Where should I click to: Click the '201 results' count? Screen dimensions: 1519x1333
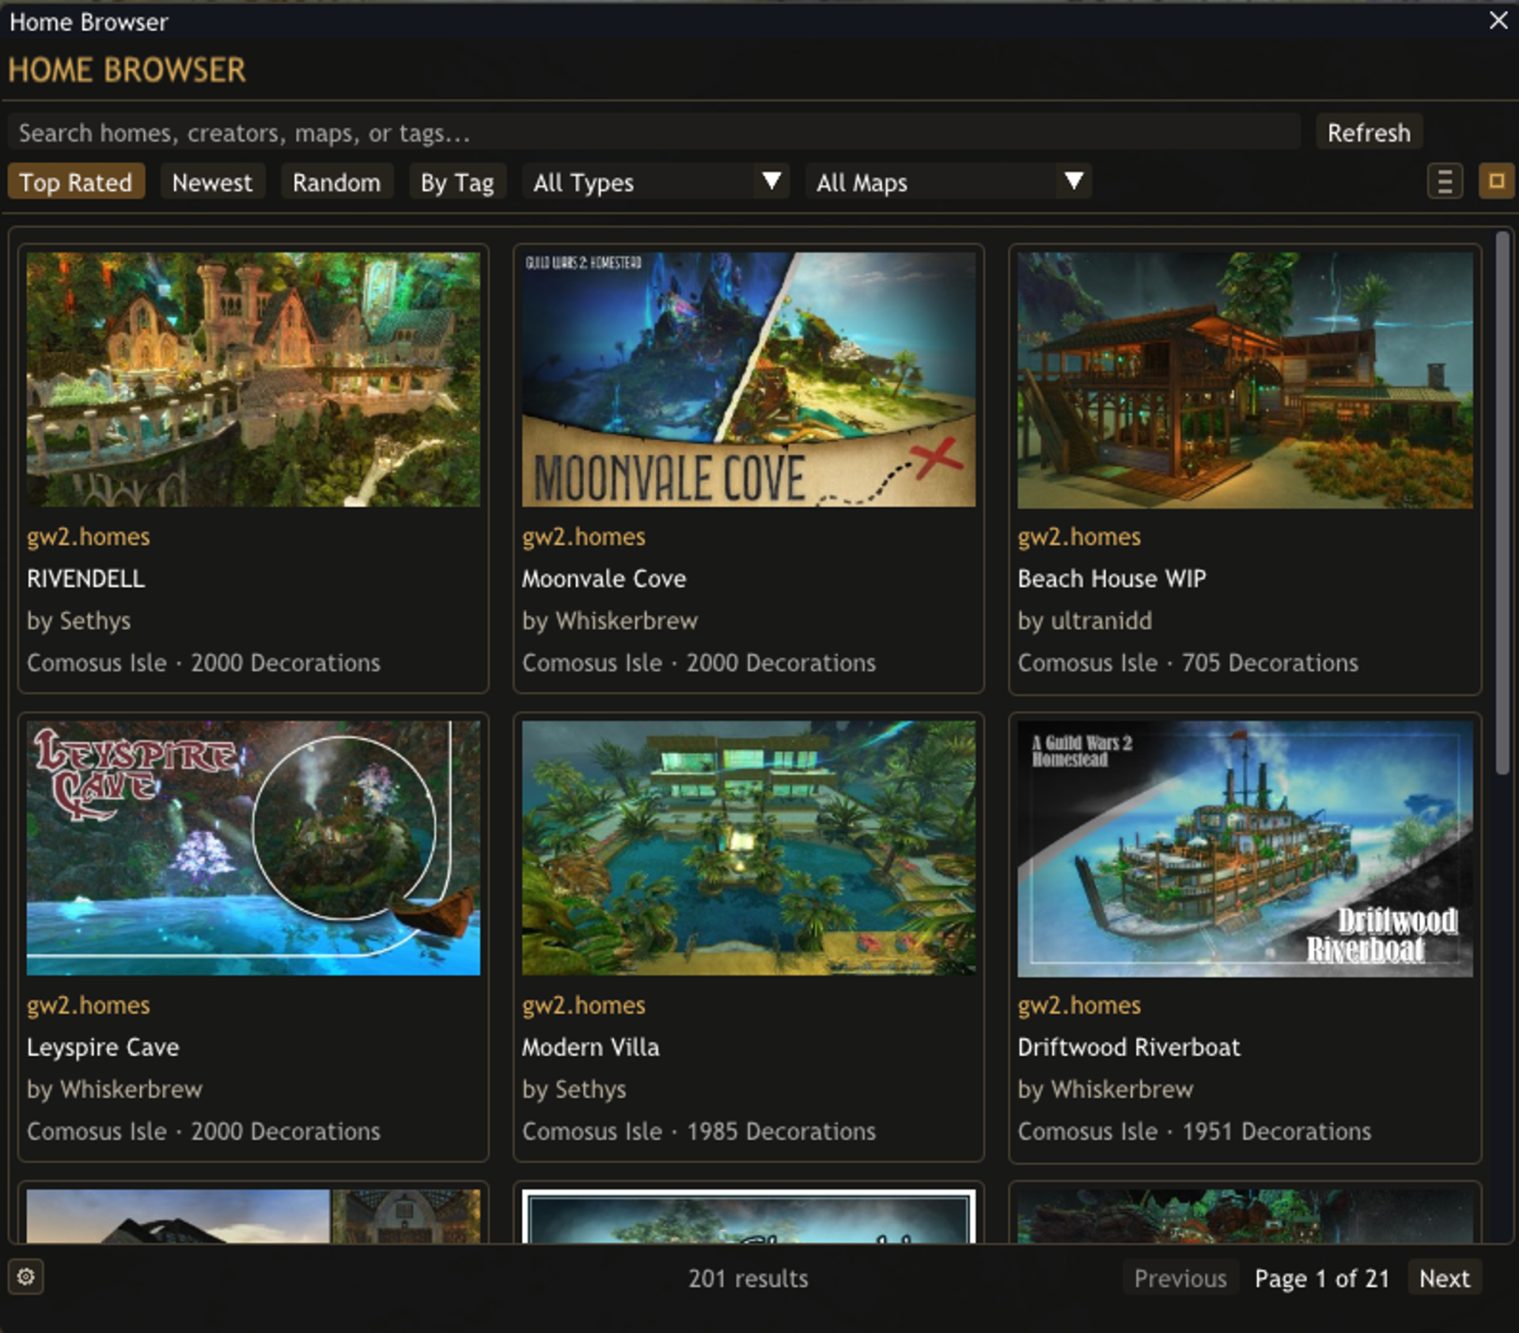click(x=748, y=1278)
